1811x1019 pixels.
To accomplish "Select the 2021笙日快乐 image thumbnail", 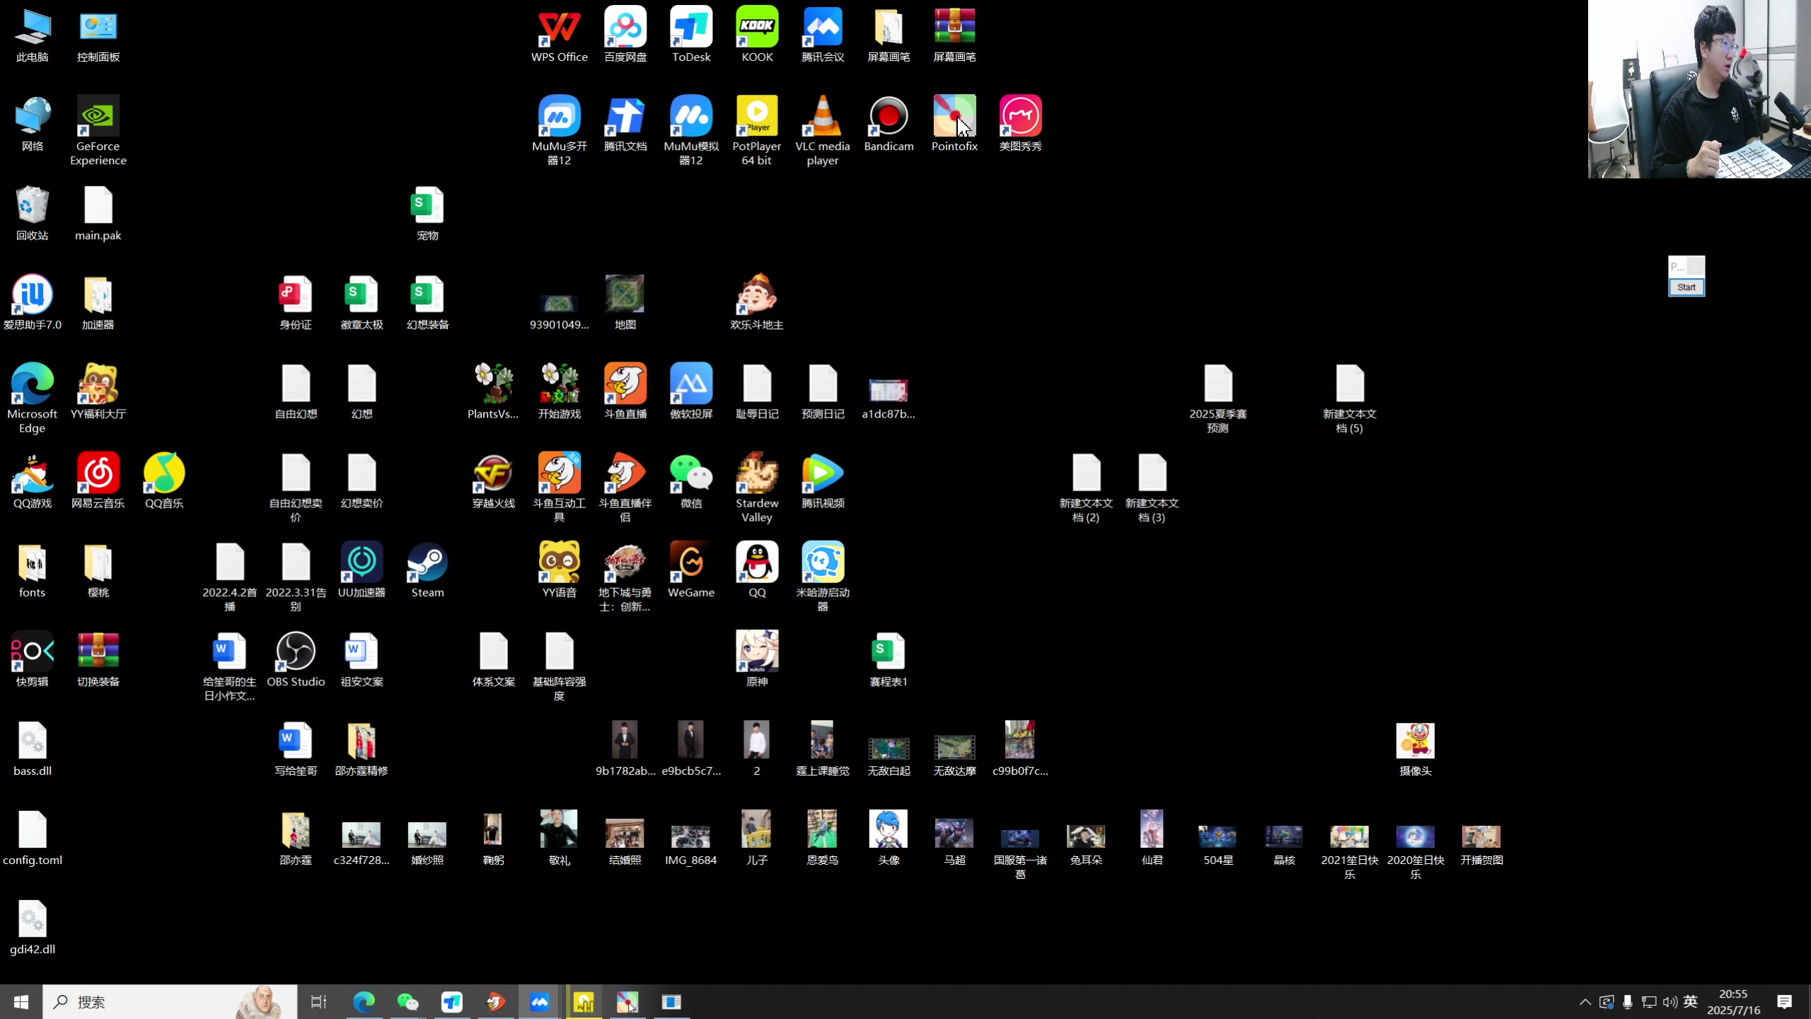I will [x=1349, y=852].
